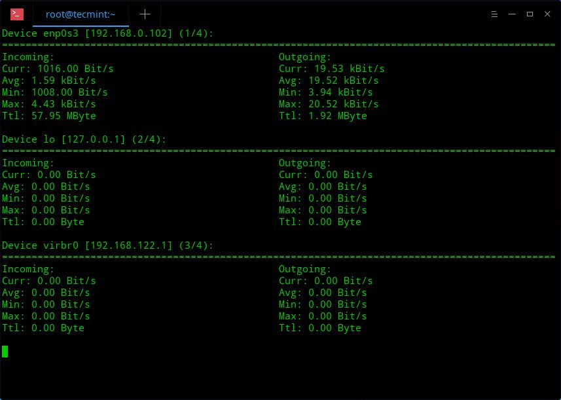
Task: Minimize the terminal window
Action: click(x=512, y=14)
